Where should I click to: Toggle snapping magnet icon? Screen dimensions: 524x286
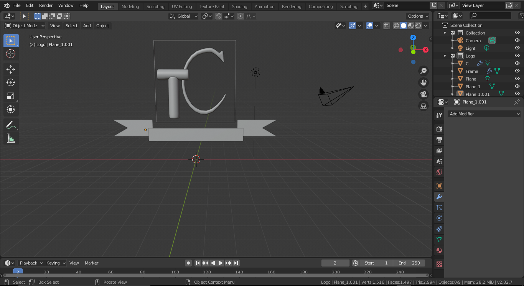(219, 16)
